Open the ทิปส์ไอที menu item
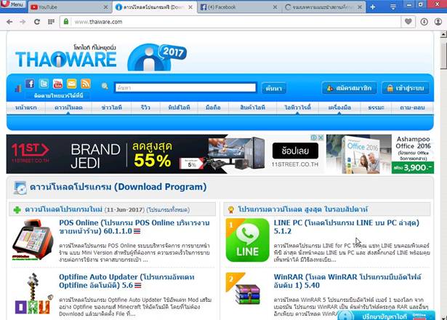Screen dimensions: 447x320 coord(179,108)
